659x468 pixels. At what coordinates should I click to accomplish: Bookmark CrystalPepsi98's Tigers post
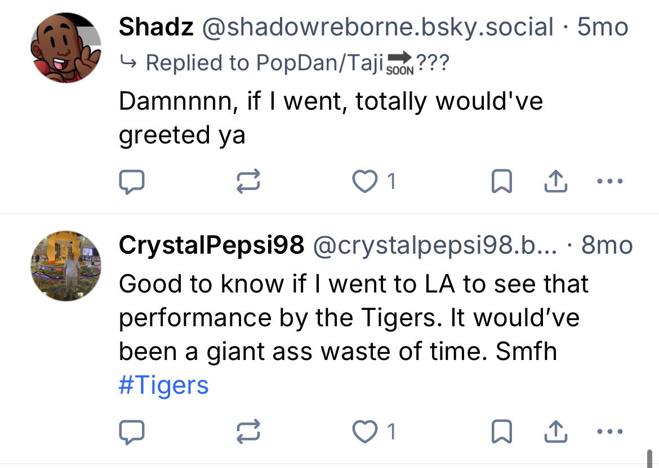(x=502, y=431)
